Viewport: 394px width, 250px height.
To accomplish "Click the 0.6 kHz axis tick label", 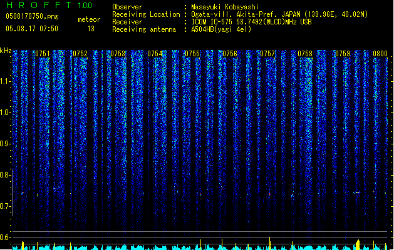I will [x=5, y=237].
